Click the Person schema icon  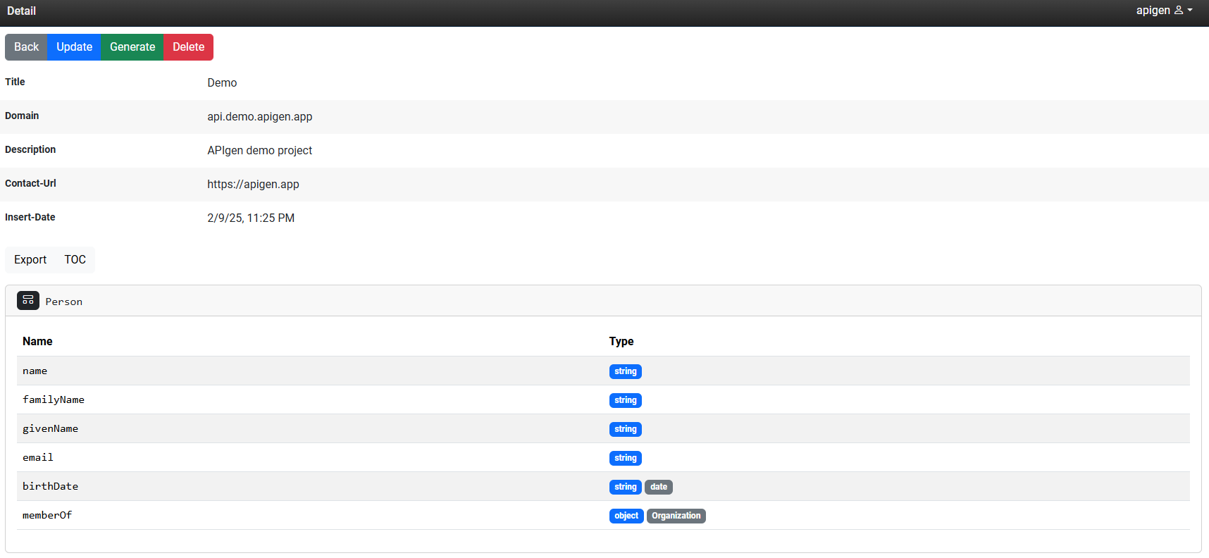pyautogui.click(x=28, y=301)
